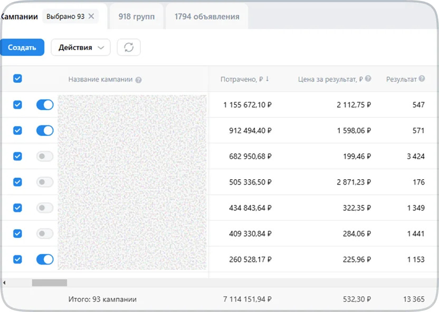
Task: Disable toggle for campaign spending 1 155 672,10 ₽
Action: coord(45,105)
